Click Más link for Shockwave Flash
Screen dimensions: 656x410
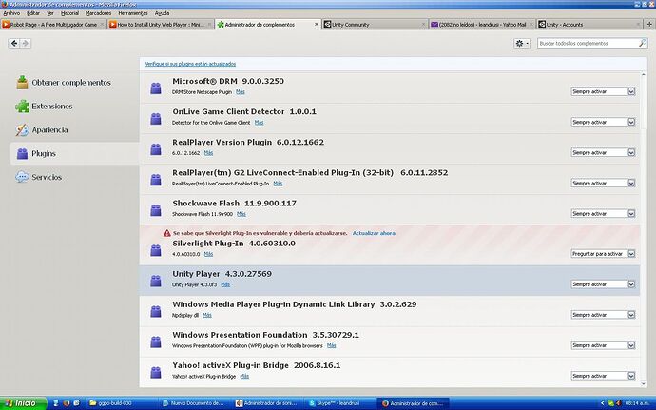[x=241, y=214]
